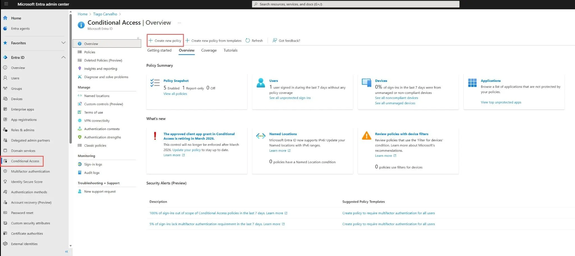Click the New support request person icon

(x=80, y=192)
